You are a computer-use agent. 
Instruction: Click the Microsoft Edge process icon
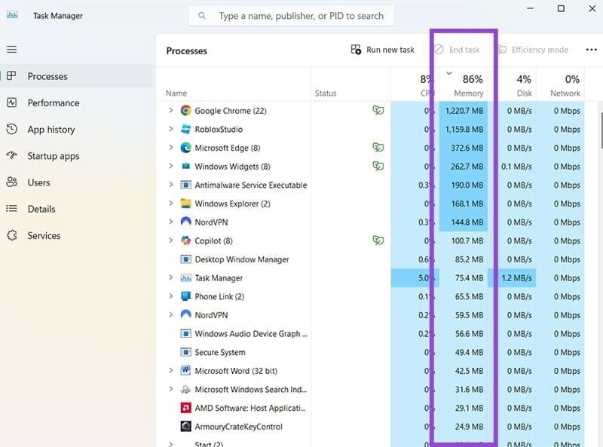[x=185, y=148]
